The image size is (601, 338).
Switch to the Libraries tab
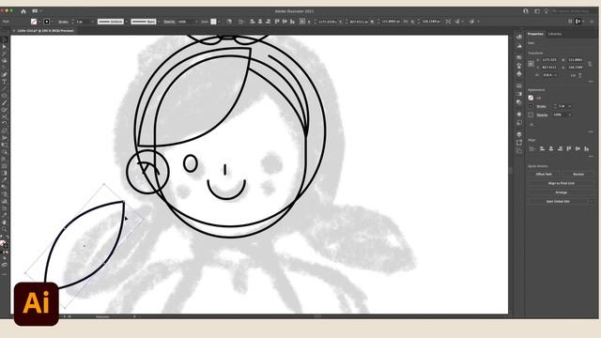pos(555,34)
